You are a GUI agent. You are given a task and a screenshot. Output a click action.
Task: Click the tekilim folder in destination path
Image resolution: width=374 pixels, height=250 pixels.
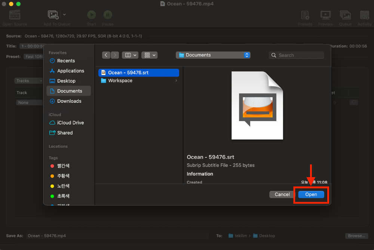(x=238, y=236)
